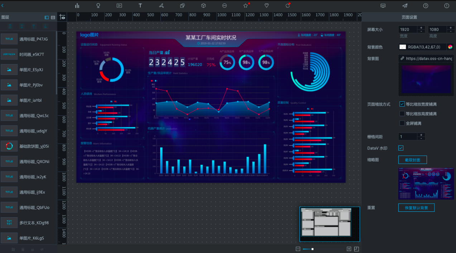
Task: Open the map components (location pin) menu
Action: click(98, 6)
